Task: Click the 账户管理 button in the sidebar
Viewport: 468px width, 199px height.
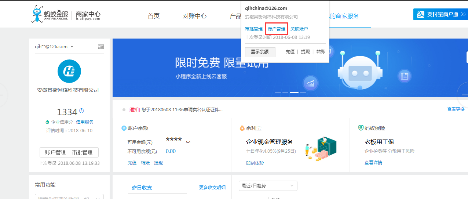Action: tap(54, 152)
